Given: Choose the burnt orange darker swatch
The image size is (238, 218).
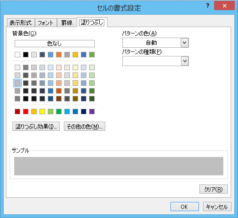Looking at the screenshot, I should 59,91.
